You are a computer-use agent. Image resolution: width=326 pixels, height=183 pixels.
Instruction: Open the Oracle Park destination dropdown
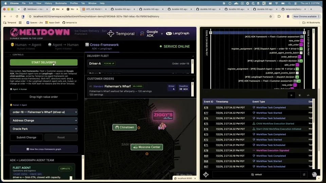coord(44,129)
